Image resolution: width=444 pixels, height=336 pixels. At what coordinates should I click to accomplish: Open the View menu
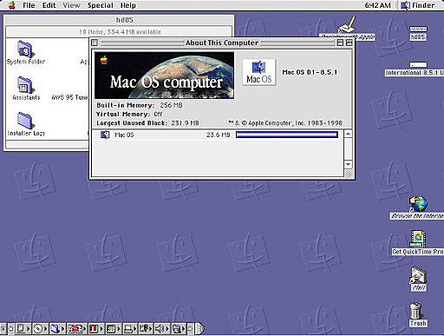(x=71, y=5)
